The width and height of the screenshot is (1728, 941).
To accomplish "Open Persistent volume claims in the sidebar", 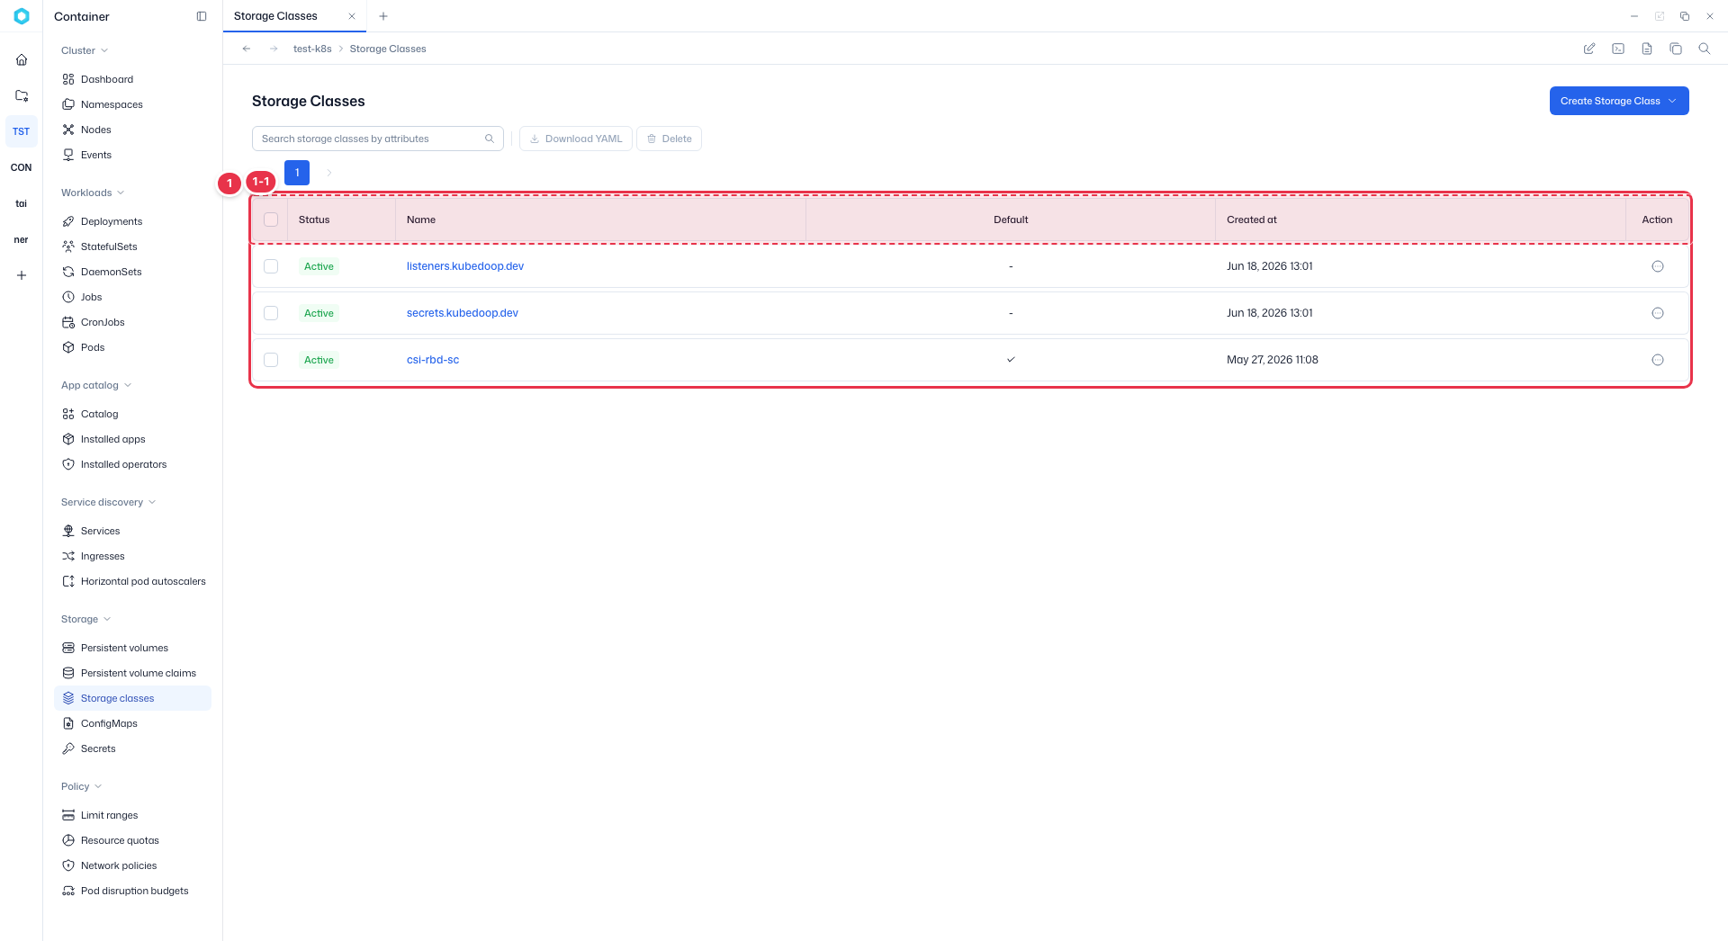I will [x=139, y=673].
